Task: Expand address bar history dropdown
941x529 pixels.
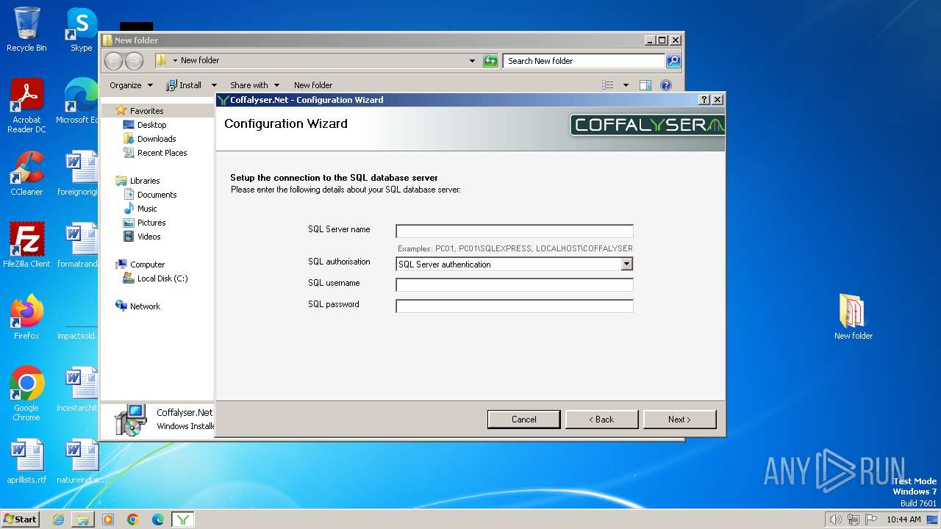Action: (472, 61)
